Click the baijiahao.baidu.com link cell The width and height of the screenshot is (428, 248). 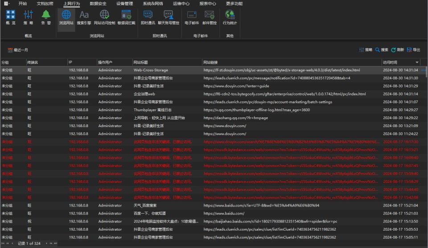click(270, 221)
